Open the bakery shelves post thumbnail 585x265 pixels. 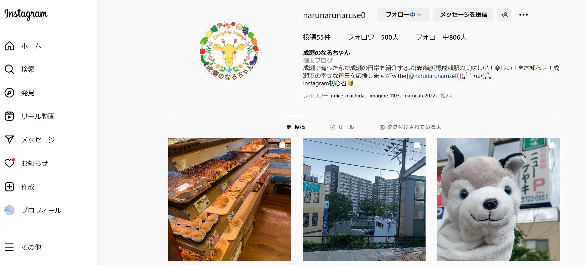tap(230, 200)
